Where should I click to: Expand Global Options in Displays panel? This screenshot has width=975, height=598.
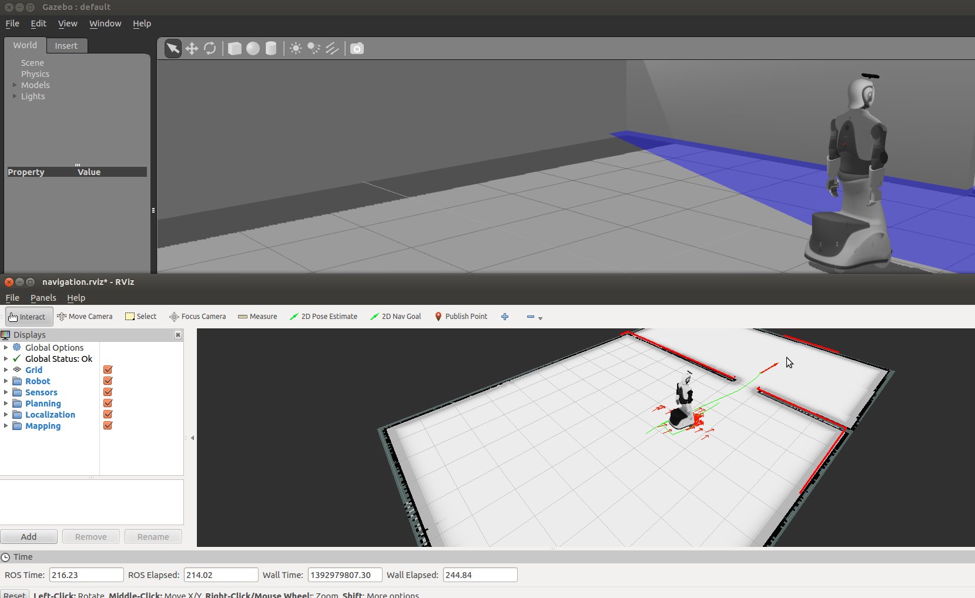(x=6, y=348)
